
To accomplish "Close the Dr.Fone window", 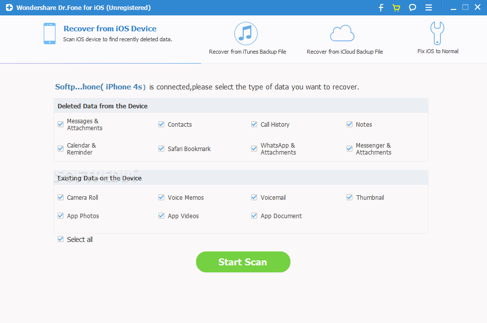I will 478,7.
